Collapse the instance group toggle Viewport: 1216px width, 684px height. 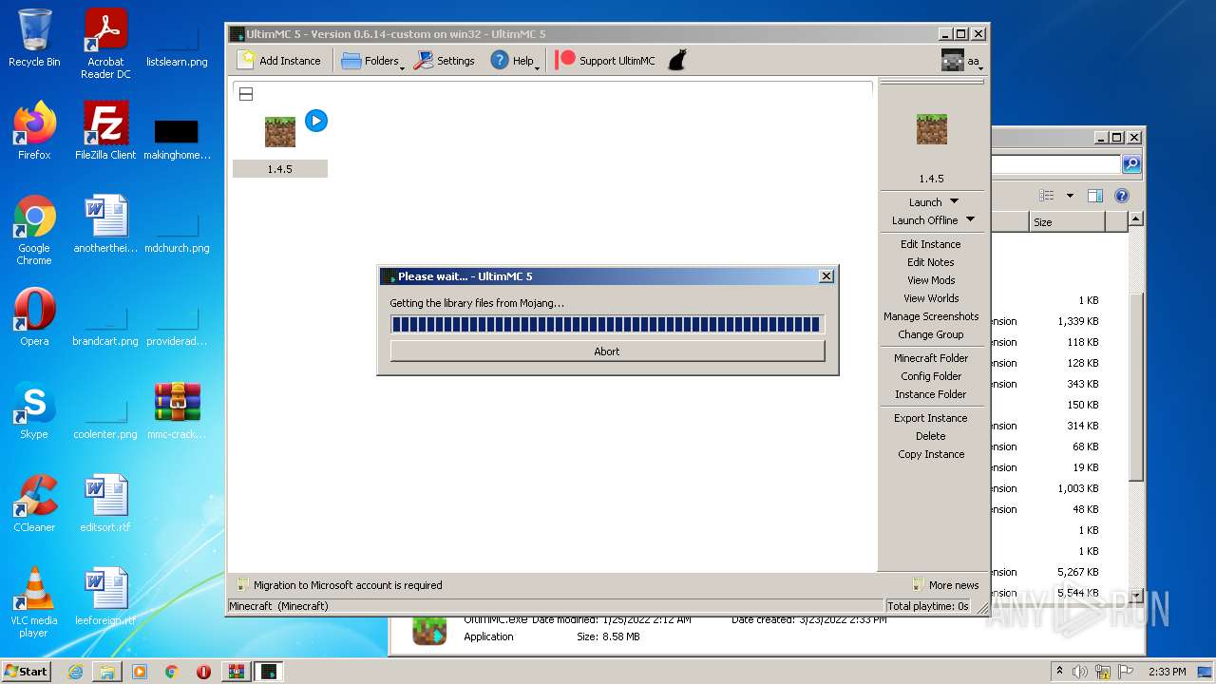(245, 94)
